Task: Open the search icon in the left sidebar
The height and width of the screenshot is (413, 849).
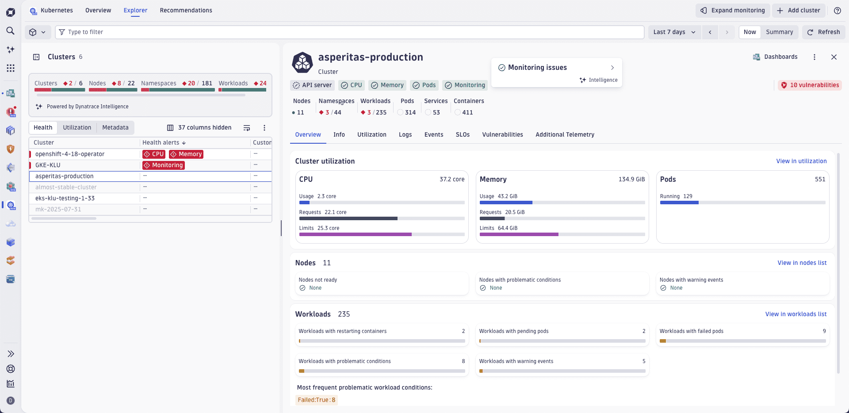Action: (x=11, y=31)
